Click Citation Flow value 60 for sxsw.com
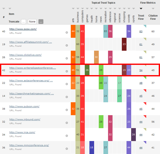160x154 pixels. (153, 32)
